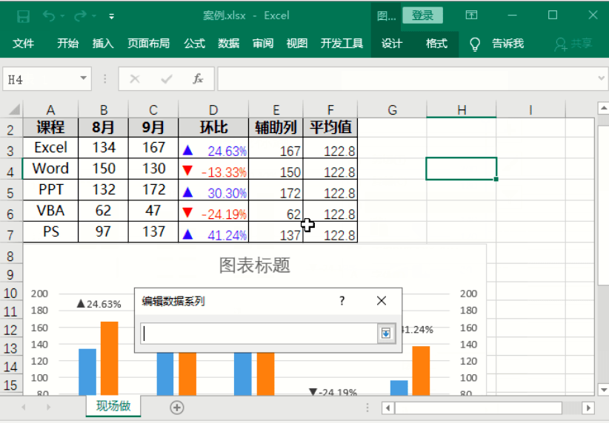Image resolution: width=609 pixels, height=423 pixels.
Task: Click the Redo arrow icon
Action: click(81, 16)
